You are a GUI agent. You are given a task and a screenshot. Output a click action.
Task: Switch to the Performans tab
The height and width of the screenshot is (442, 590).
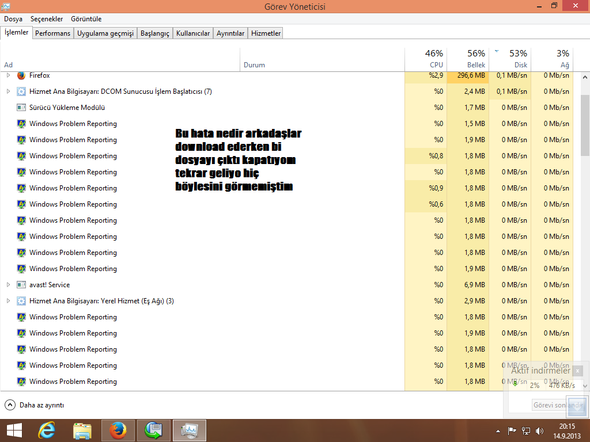[52, 33]
